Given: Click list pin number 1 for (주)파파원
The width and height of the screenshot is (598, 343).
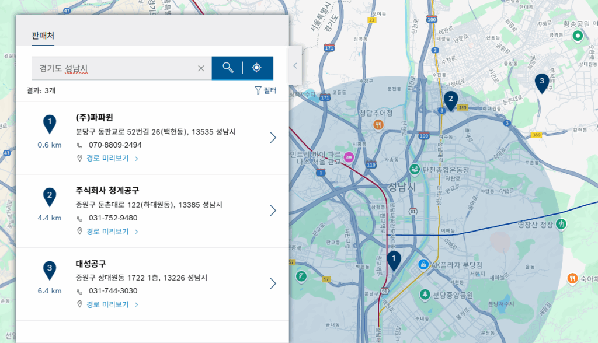Looking at the screenshot, I should click(49, 124).
